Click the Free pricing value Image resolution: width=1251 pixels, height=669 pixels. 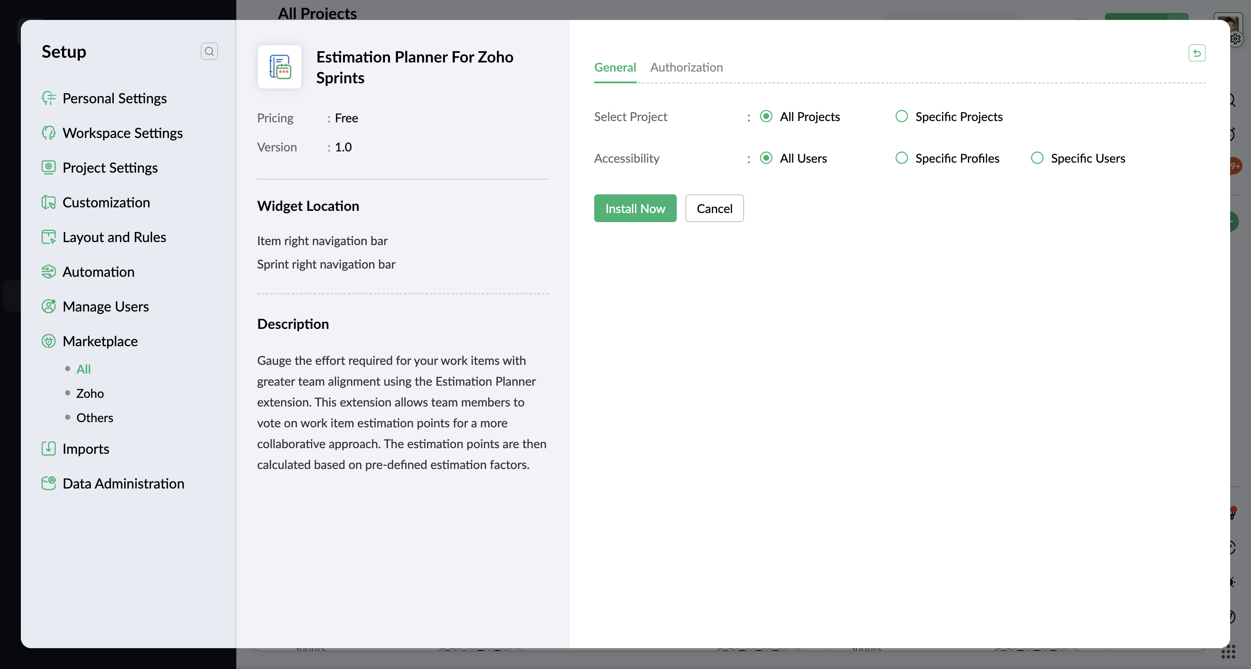click(346, 118)
